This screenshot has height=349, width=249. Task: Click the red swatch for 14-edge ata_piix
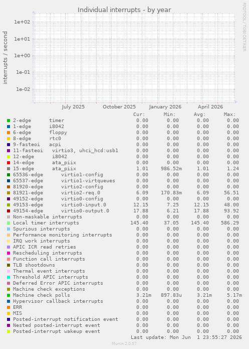click(9, 163)
